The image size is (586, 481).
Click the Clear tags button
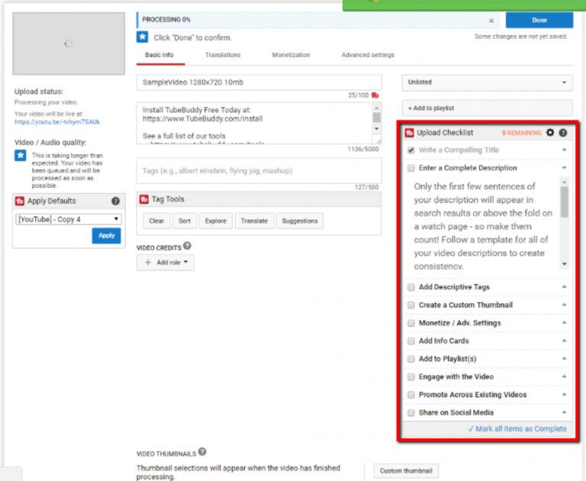pyautogui.click(x=156, y=221)
